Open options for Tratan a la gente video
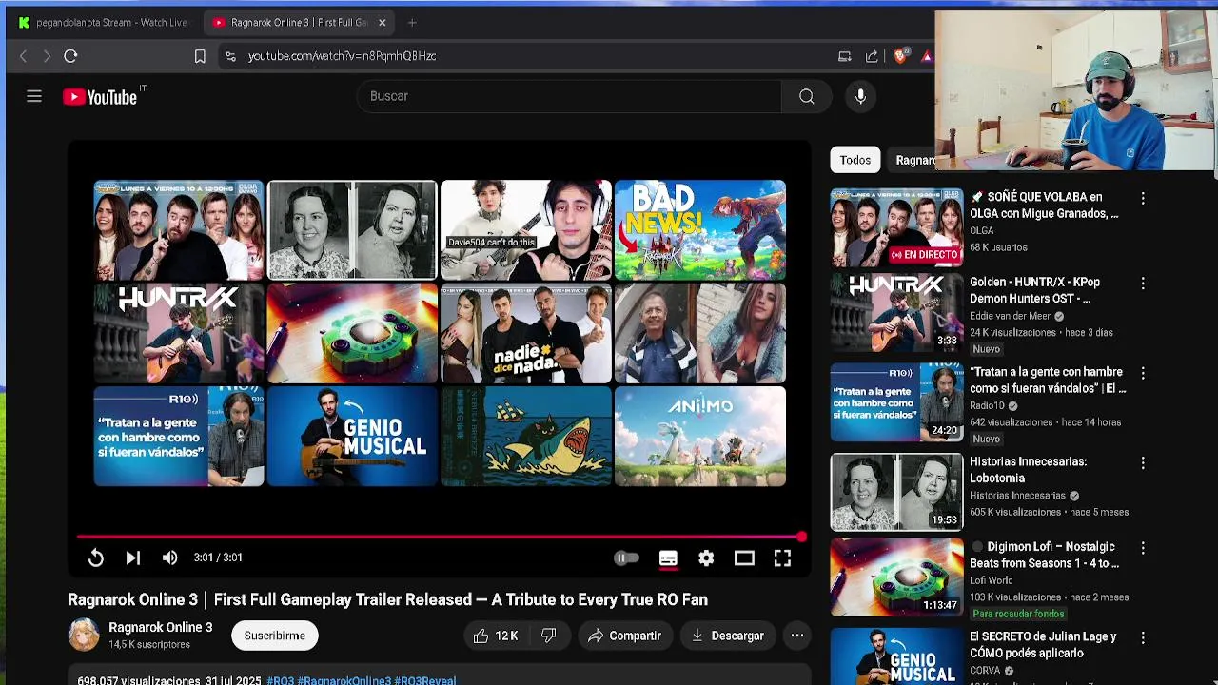 point(1143,374)
